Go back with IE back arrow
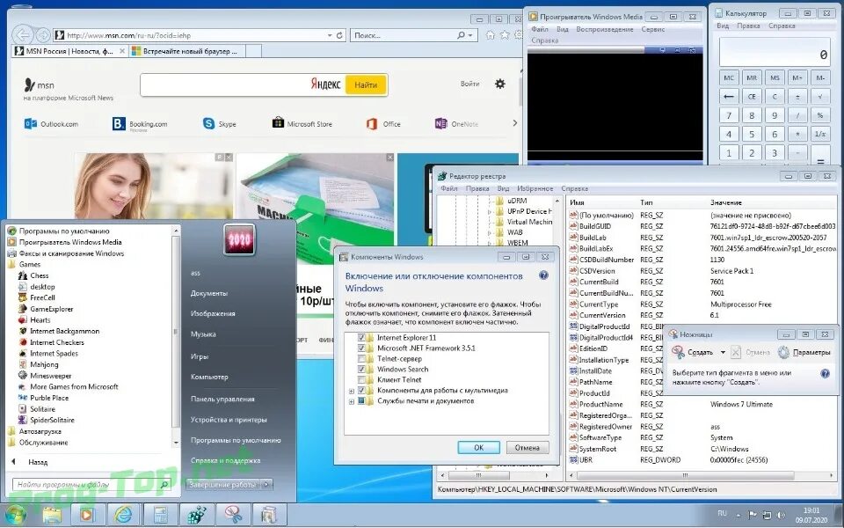Screen dimensions: 844x528 (x=22, y=35)
